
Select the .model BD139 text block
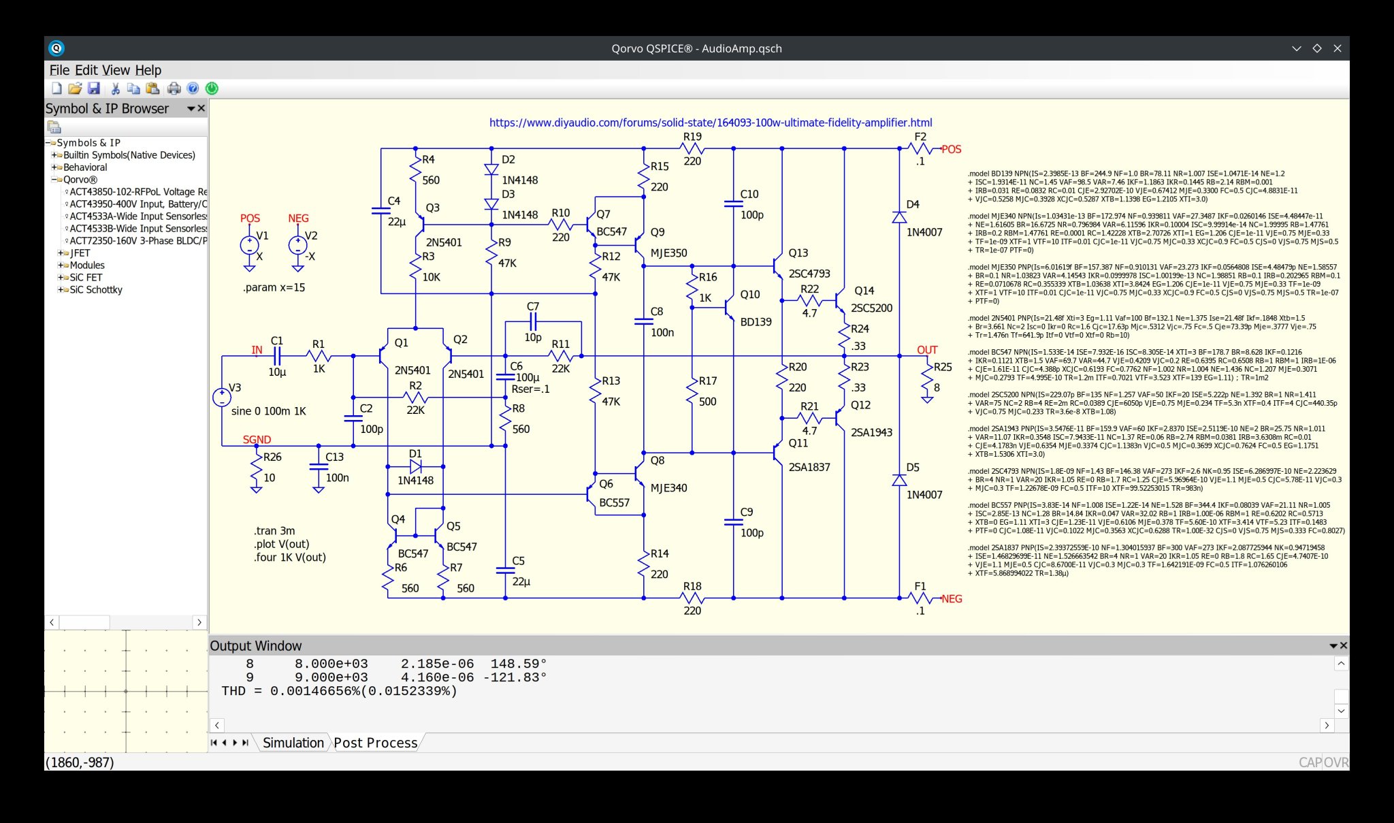1133,187
